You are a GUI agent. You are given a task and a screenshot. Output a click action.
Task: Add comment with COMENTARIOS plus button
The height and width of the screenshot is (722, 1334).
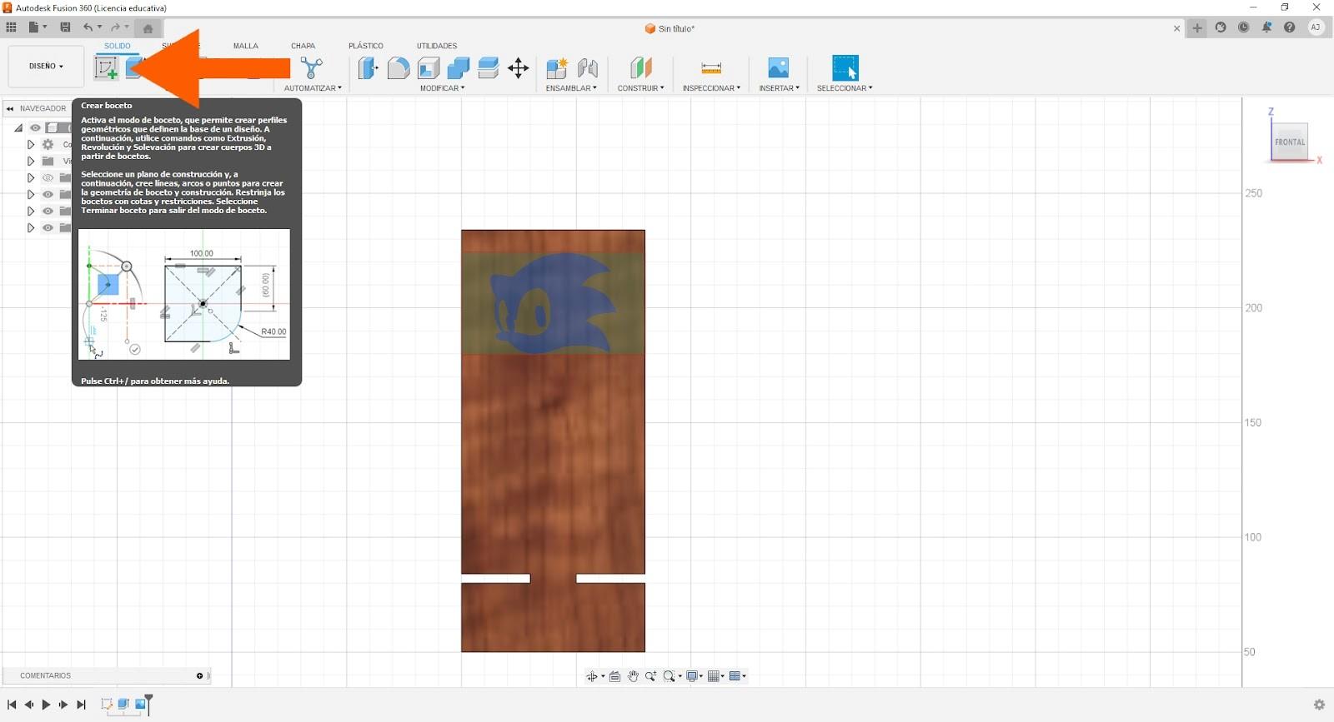[x=199, y=675]
